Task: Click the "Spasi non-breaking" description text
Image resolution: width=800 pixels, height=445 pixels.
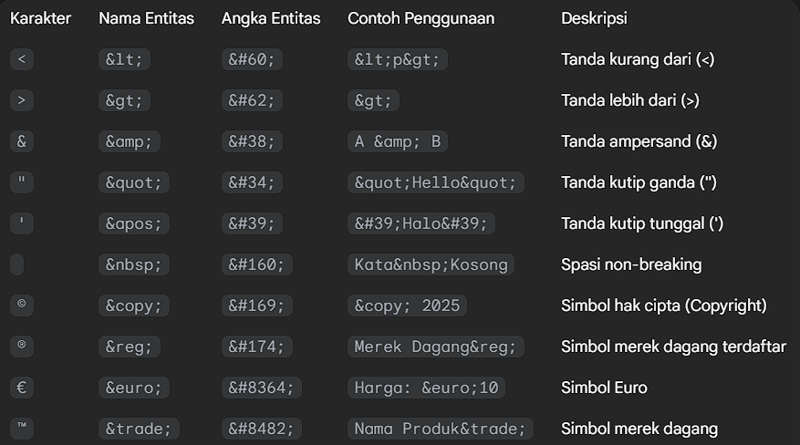Action: pyautogui.click(x=631, y=264)
